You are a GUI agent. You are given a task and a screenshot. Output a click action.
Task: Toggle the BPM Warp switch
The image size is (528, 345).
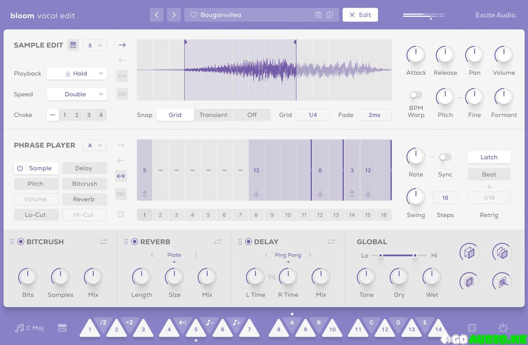click(x=416, y=95)
